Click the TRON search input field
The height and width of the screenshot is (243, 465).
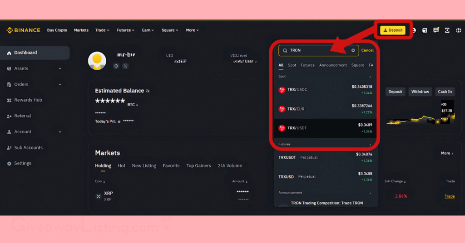318,50
